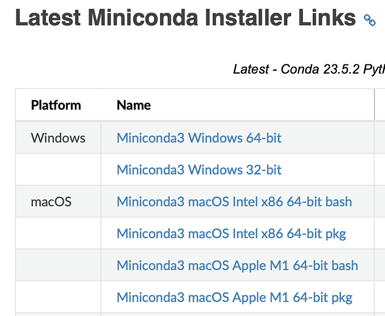Click the Platform column header
This screenshot has height=316, width=385.
pos(56,105)
